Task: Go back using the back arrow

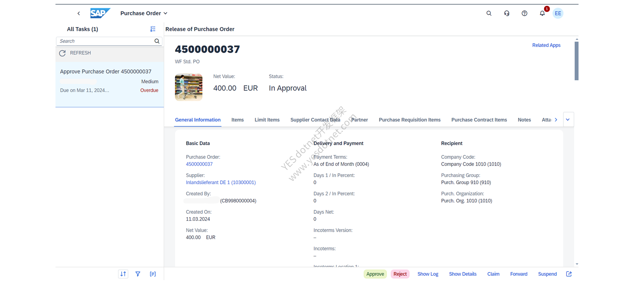Action: [x=78, y=13]
